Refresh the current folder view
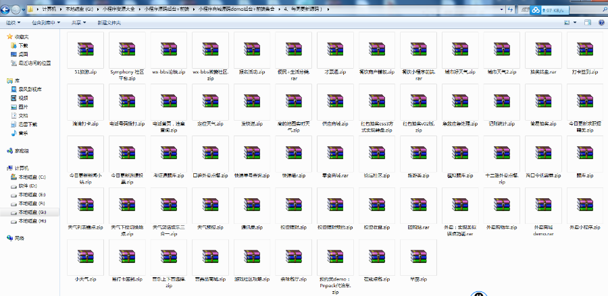Screen dimensions: 608x296 click(511, 9)
